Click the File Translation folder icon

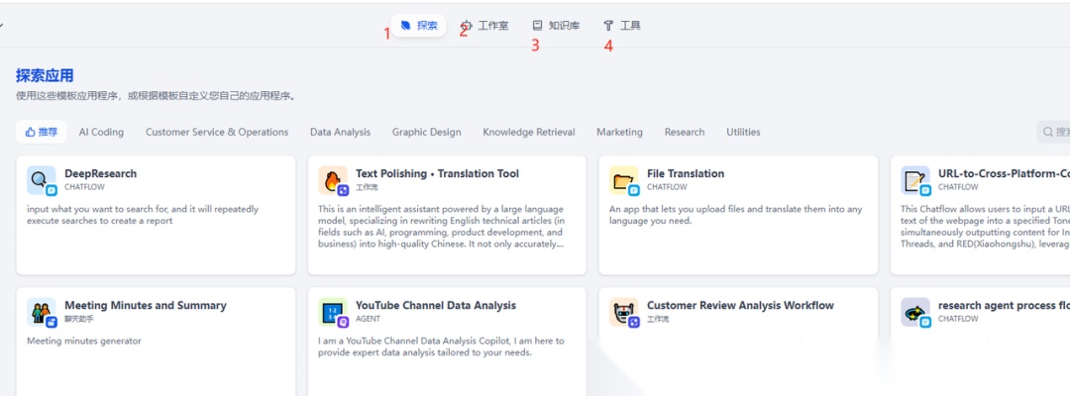pyautogui.click(x=624, y=180)
